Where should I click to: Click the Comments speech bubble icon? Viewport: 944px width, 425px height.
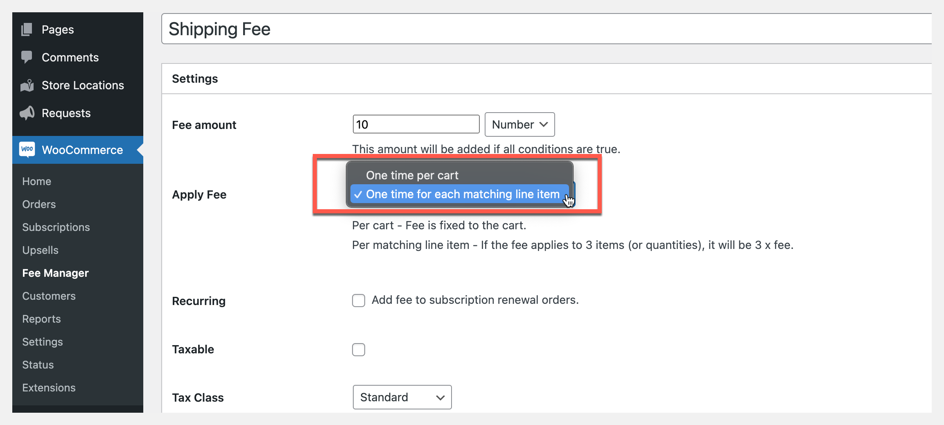coord(27,57)
